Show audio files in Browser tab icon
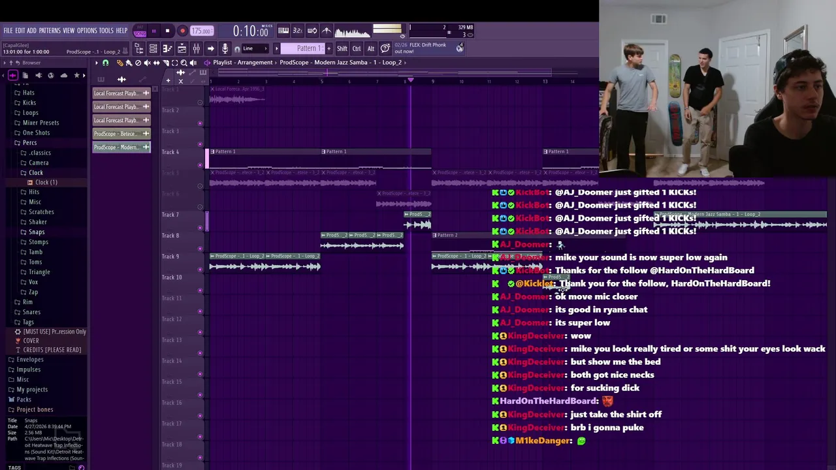 coord(13,75)
